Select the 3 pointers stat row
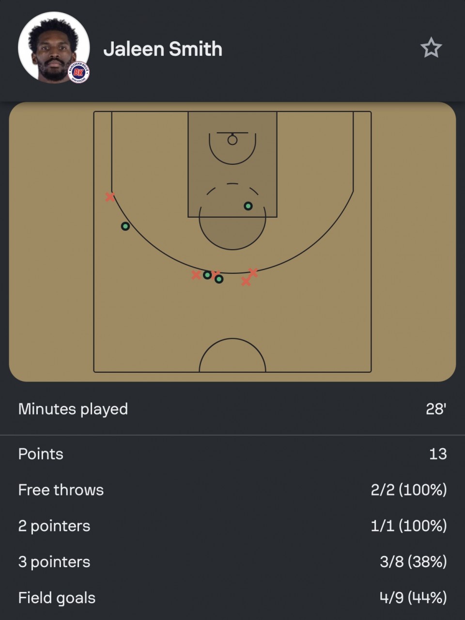Screen dimensions: 465x620 [232, 561]
